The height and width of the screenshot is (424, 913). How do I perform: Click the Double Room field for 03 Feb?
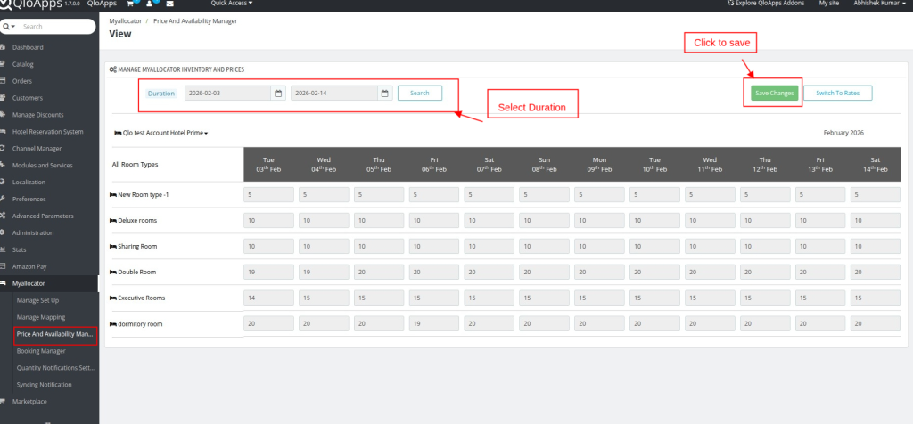pyautogui.click(x=268, y=272)
